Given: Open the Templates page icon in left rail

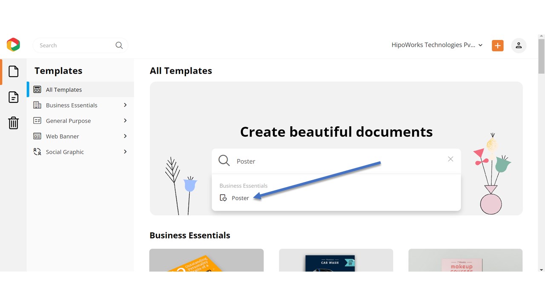Looking at the screenshot, I should tap(14, 71).
